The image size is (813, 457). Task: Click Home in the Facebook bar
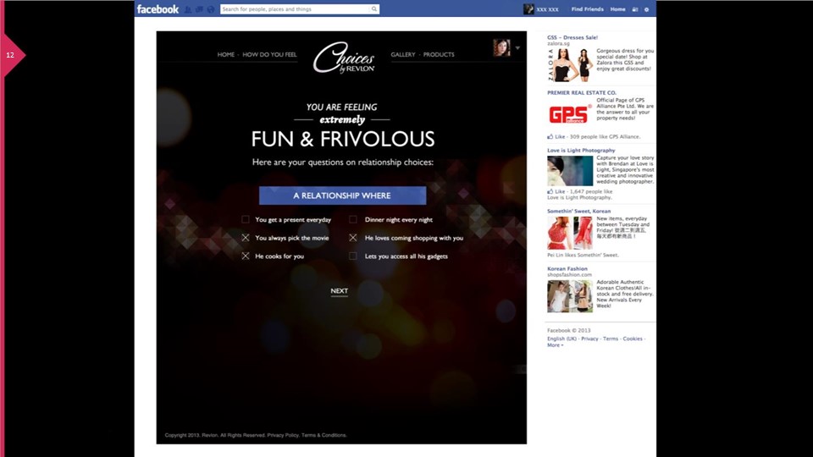coord(617,9)
